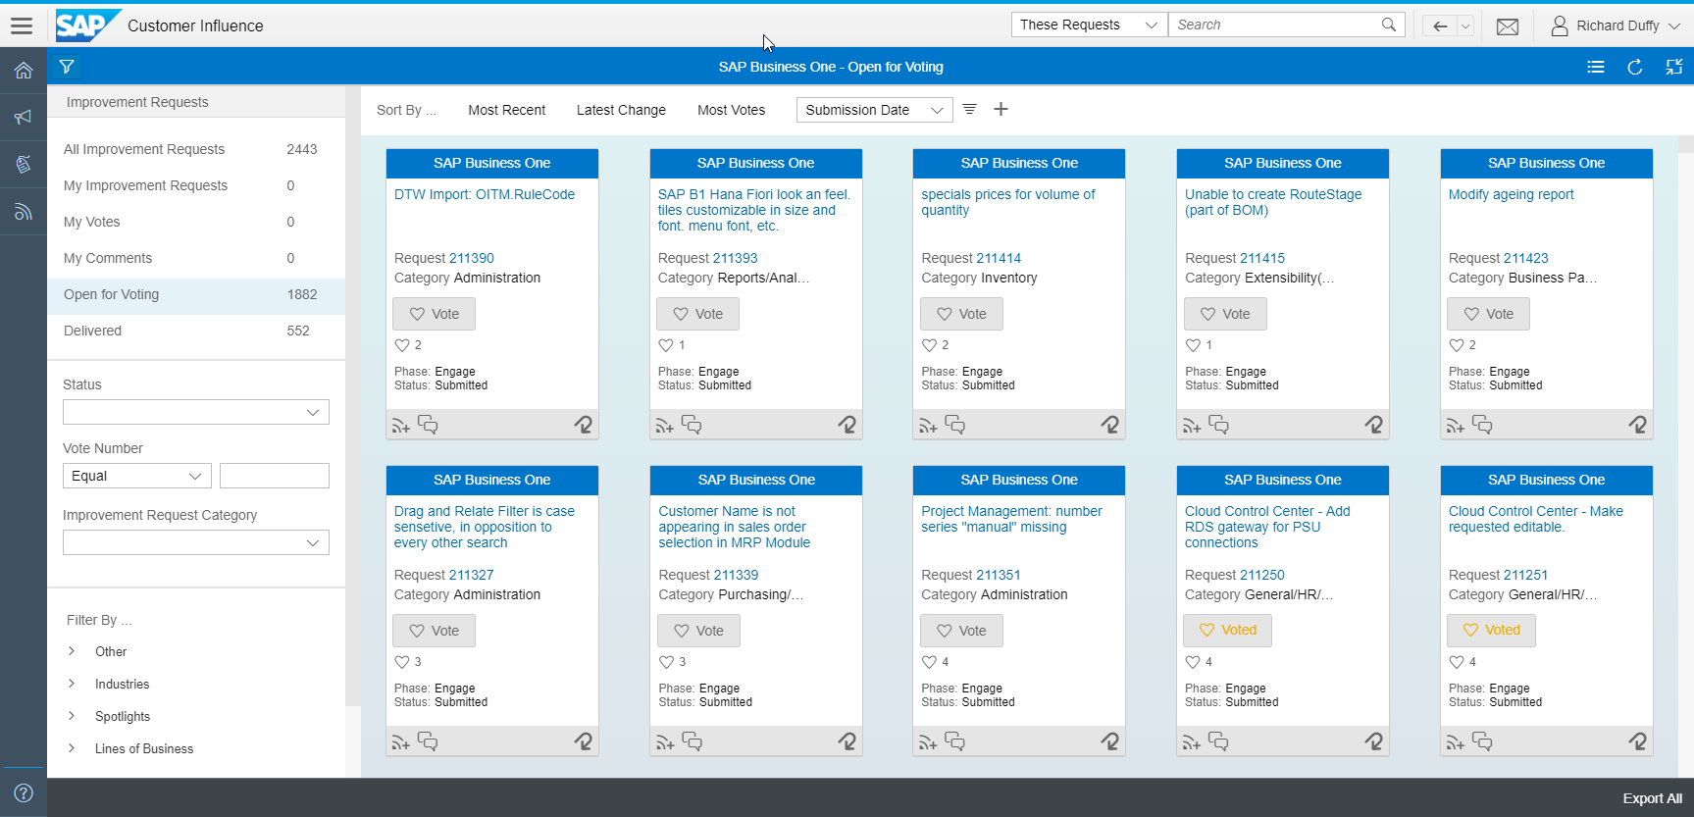This screenshot has width=1694, height=817.
Task: Select My Votes list
Action: pos(196,222)
